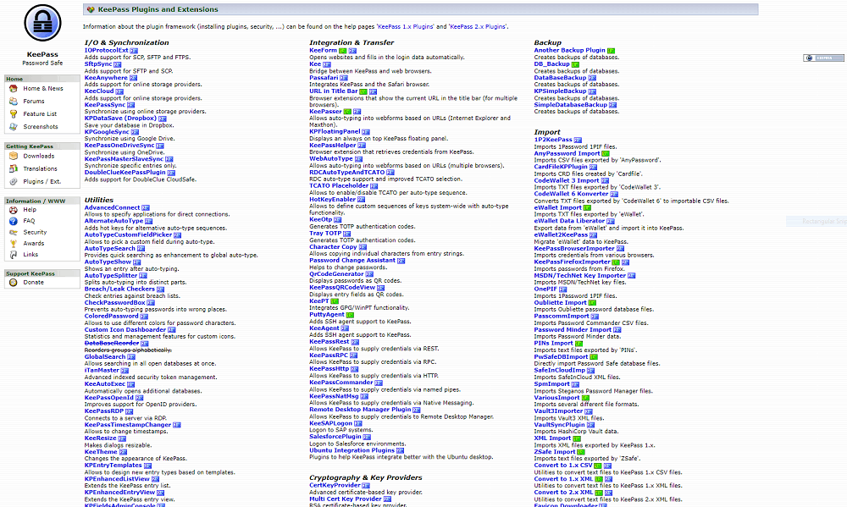
Task: Click the green 1.x badge next to PuttyAgent
Action: [350, 315]
